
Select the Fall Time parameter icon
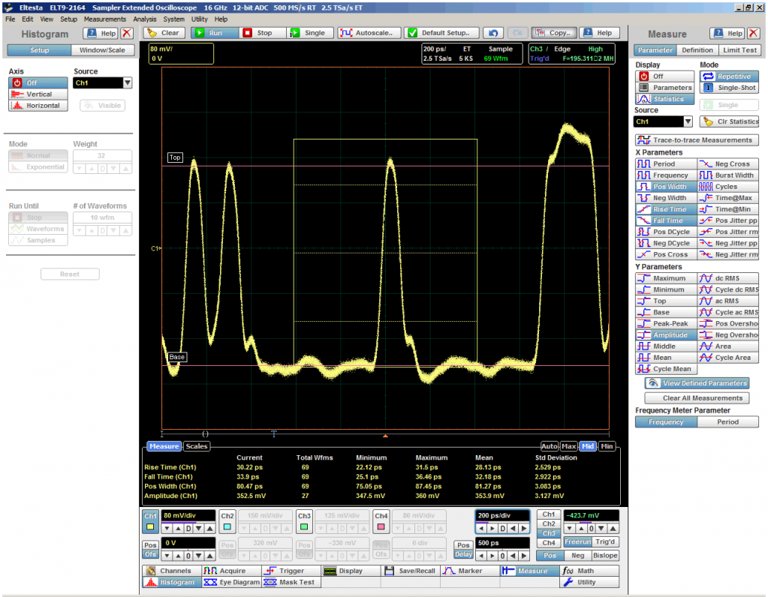point(643,220)
